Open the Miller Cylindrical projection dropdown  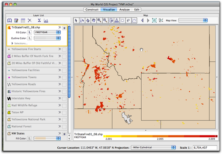tap(153, 148)
